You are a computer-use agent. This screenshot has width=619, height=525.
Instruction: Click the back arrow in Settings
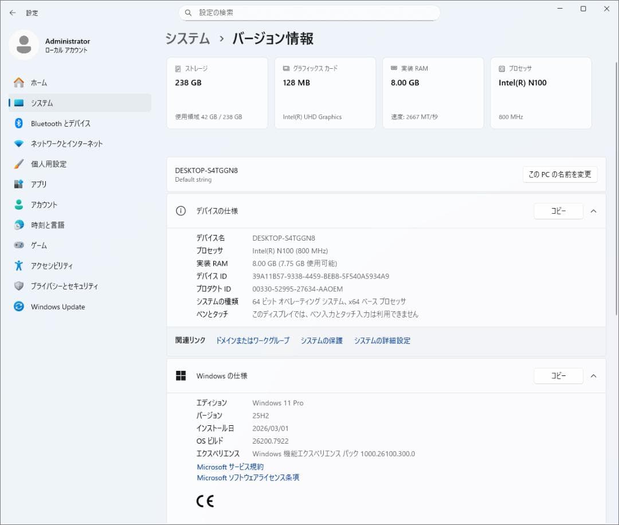pyautogui.click(x=13, y=13)
